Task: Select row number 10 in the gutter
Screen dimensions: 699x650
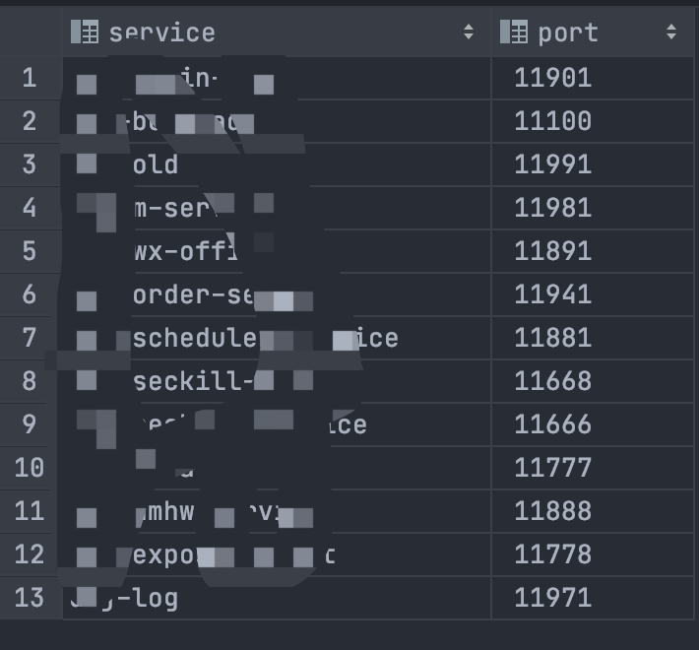Action: (x=29, y=468)
